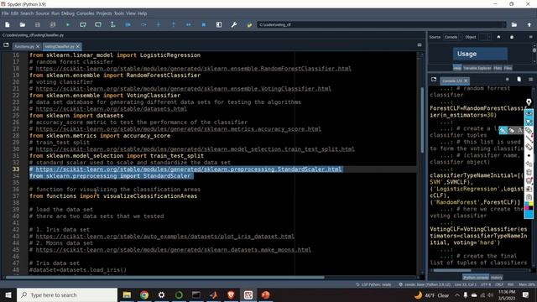The image size is (537, 302).
Task: Browse for a working directory folder icon
Action: [x=514, y=24]
